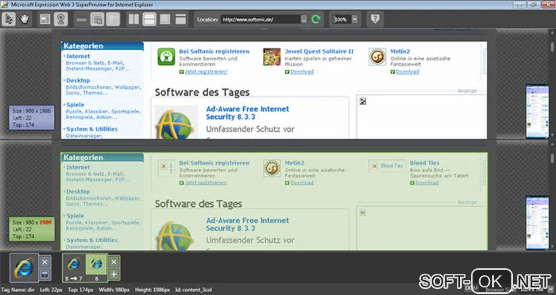The image size is (556, 295).
Task: Click System & Utilities in bottom pane
Action: [x=92, y=240]
